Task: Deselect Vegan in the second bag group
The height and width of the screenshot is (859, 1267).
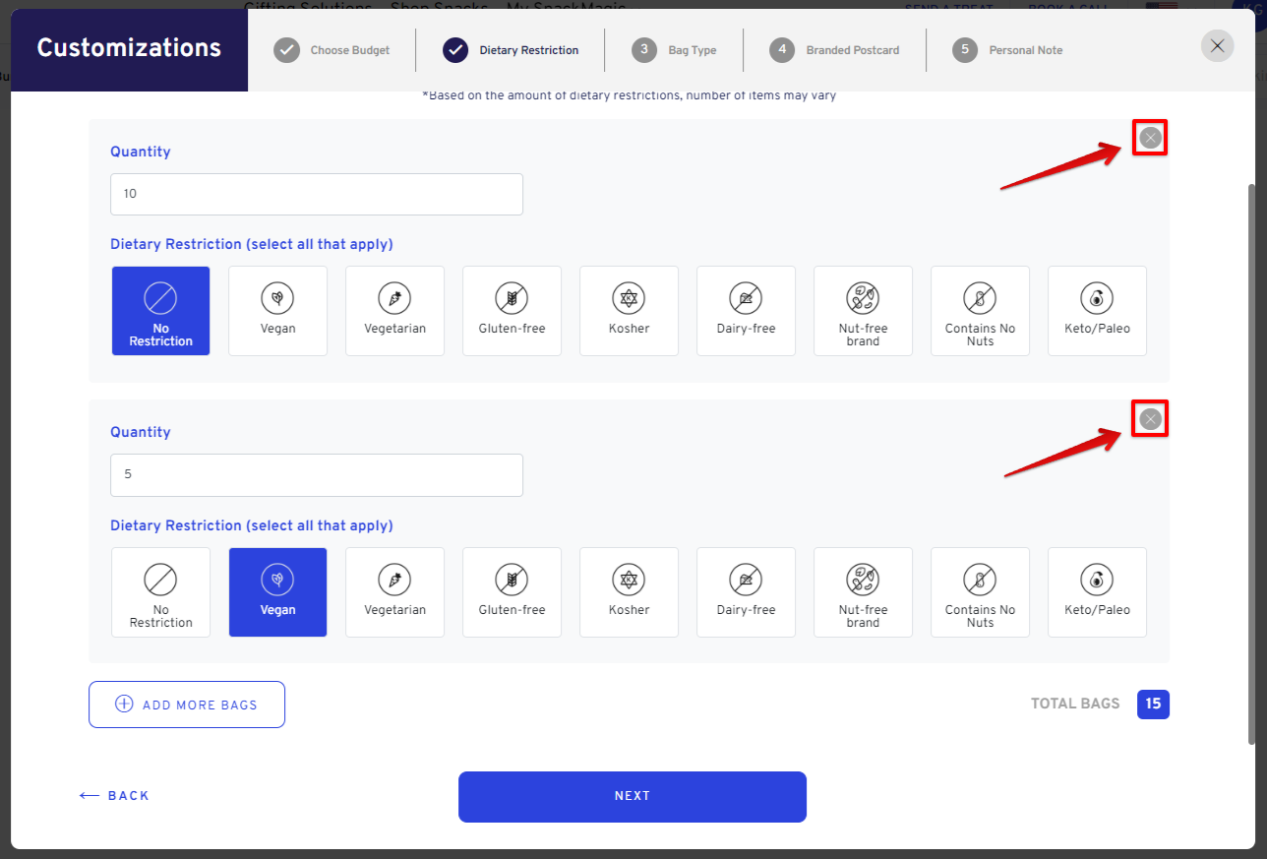Action: click(x=277, y=592)
